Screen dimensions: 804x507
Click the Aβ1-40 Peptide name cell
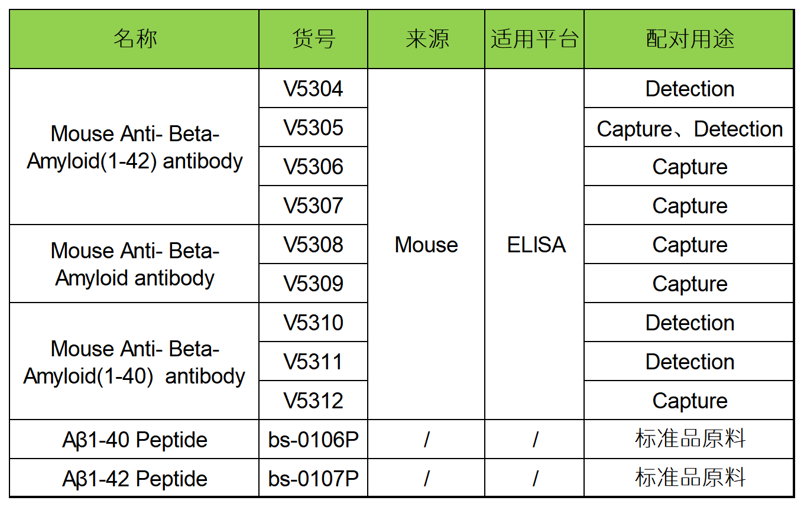coord(135,440)
